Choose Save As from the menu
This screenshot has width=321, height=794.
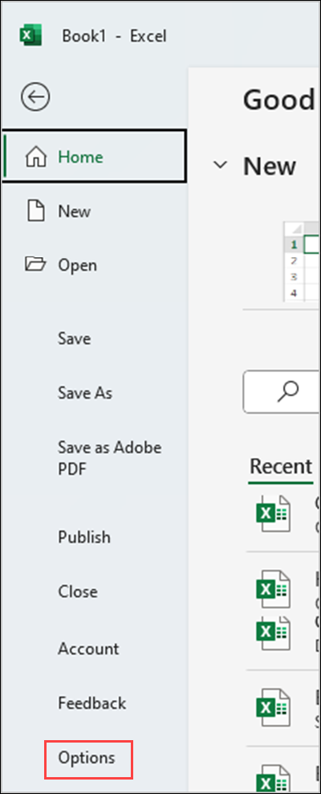click(85, 393)
